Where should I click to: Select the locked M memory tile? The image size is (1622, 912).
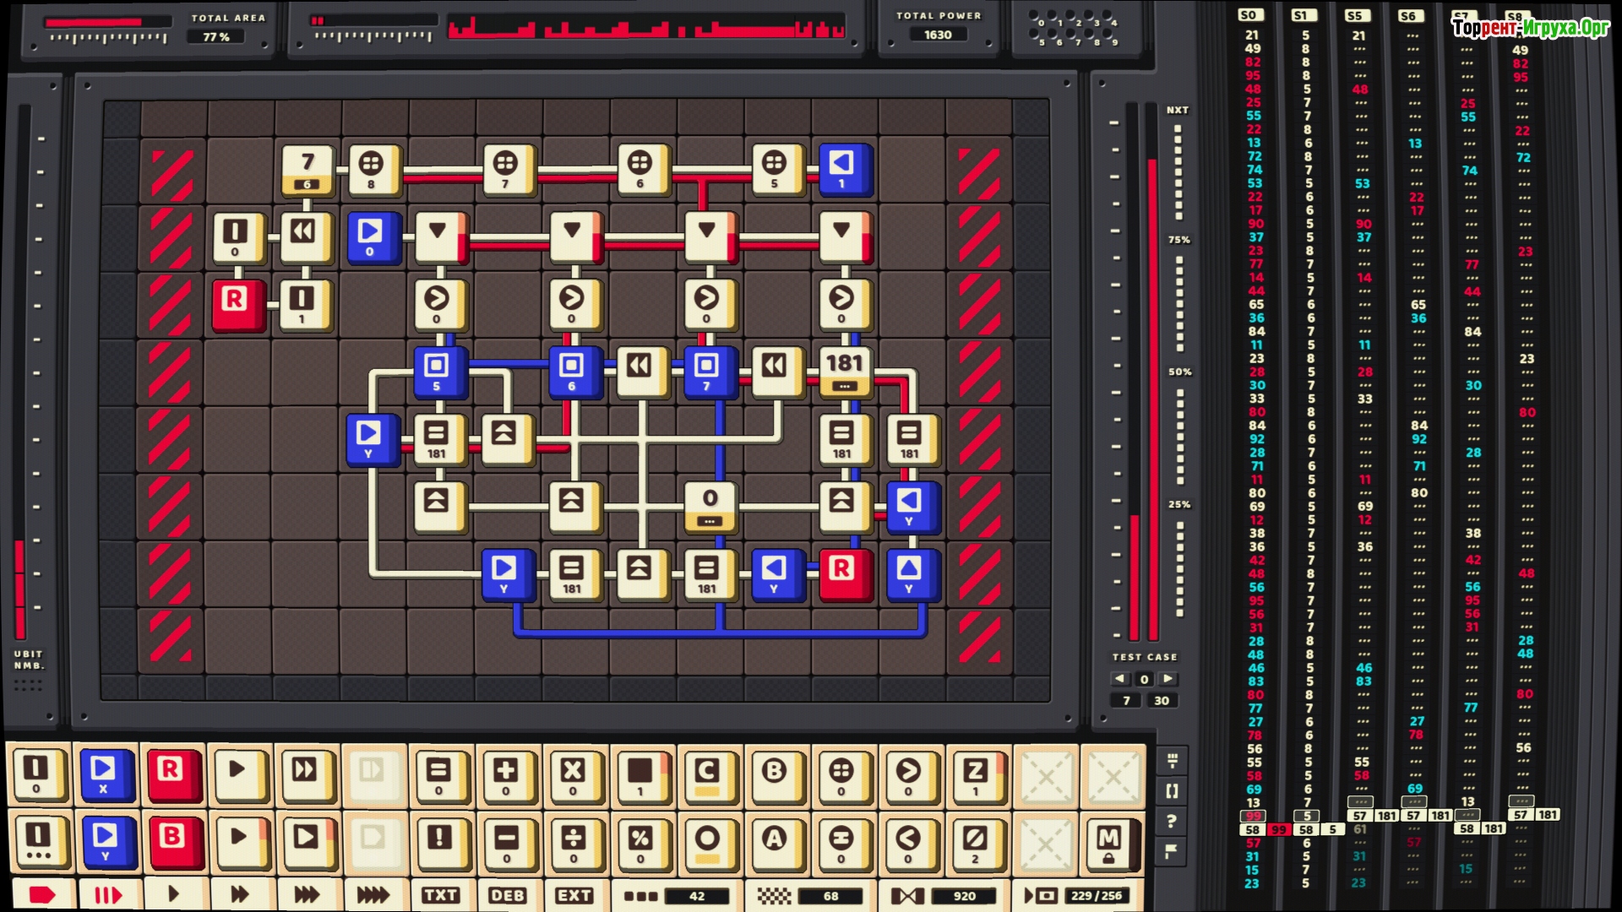[x=1108, y=842]
